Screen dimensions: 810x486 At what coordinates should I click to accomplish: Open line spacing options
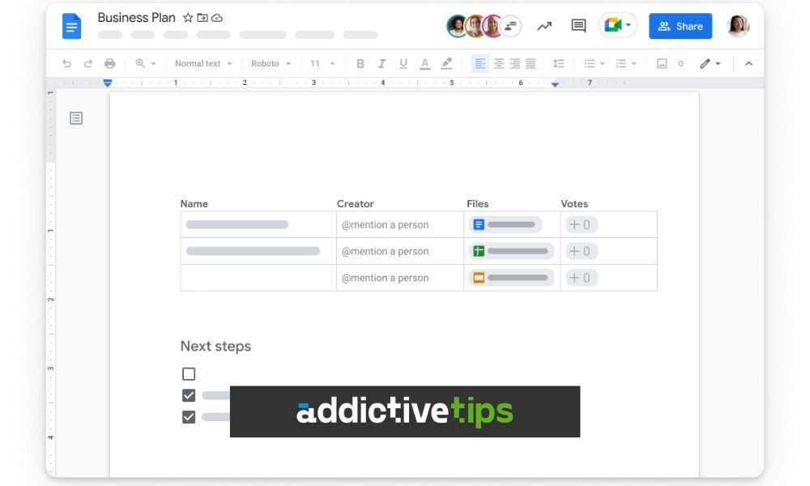(x=558, y=63)
